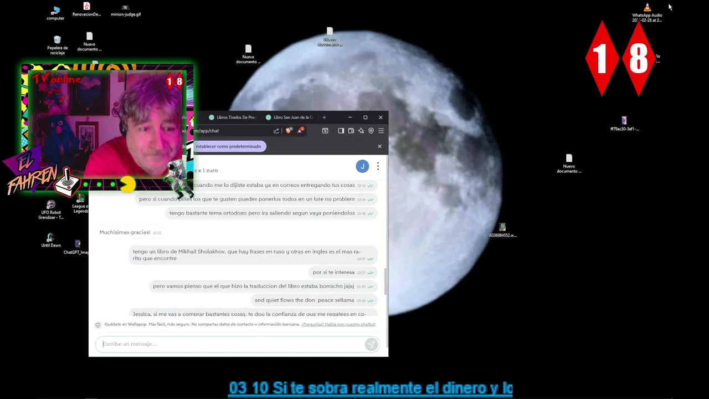Click message about 'estaba borracho jajaj'
Screen dimensions: 709x399
point(263,286)
